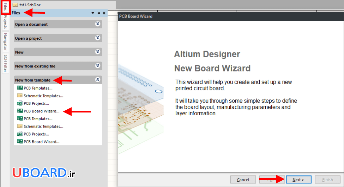The height and width of the screenshot is (187, 344).
Task: Cancel the PCB Board Wizard dialog
Action: (x=243, y=180)
